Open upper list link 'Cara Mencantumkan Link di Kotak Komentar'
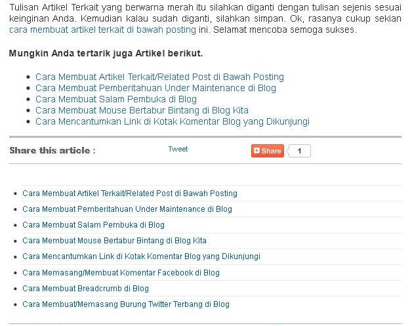410x326 pixels. point(173,121)
